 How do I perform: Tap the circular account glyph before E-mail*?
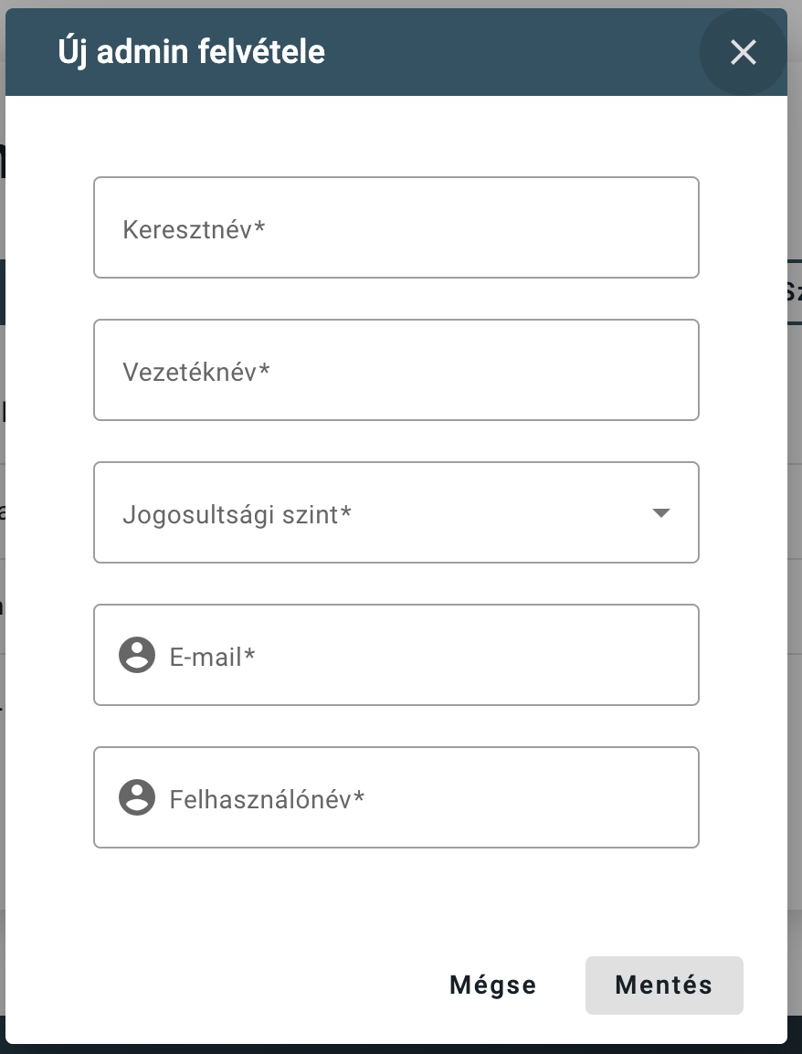(x=137, y=655)
